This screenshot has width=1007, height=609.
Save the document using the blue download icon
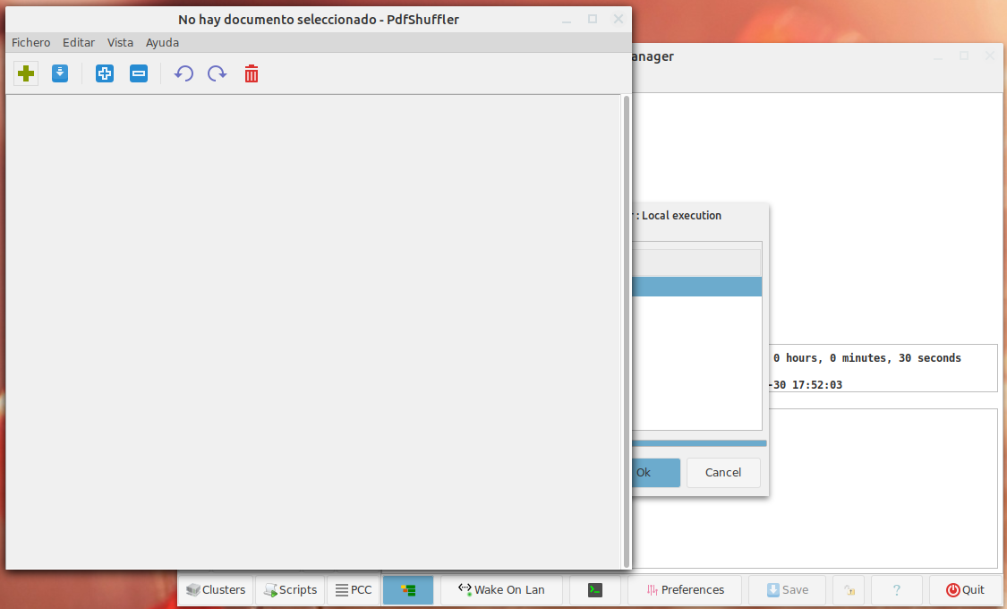tap(60, 73)
